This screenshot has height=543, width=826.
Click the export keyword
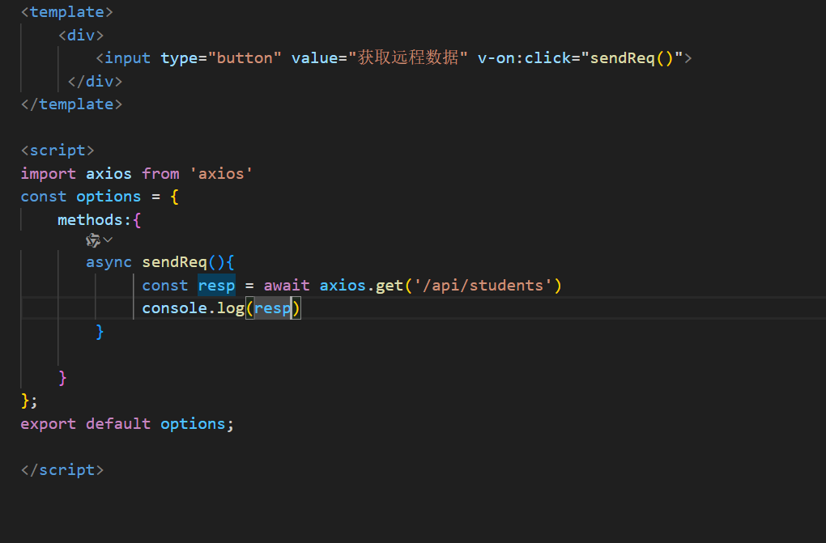pyautogui.click(x=49, y=424)
